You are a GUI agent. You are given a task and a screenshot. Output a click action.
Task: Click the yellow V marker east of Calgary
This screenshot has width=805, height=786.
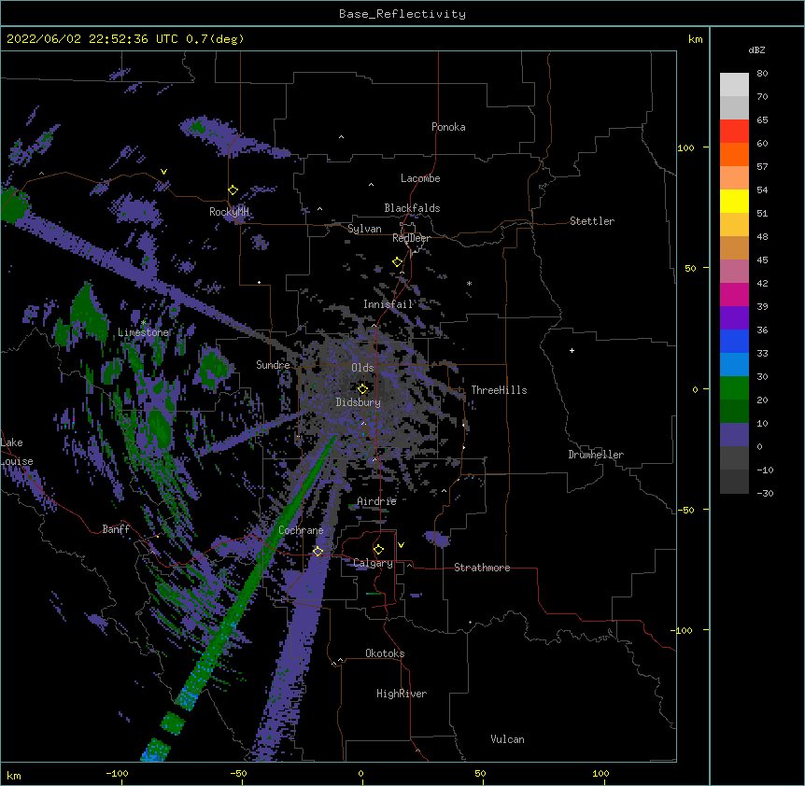[x=401, y=545]
